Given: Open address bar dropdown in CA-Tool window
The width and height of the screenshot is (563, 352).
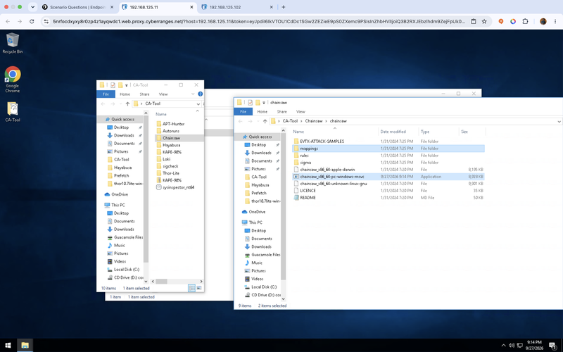Looking at the screenshot, I should pos(198,103).
